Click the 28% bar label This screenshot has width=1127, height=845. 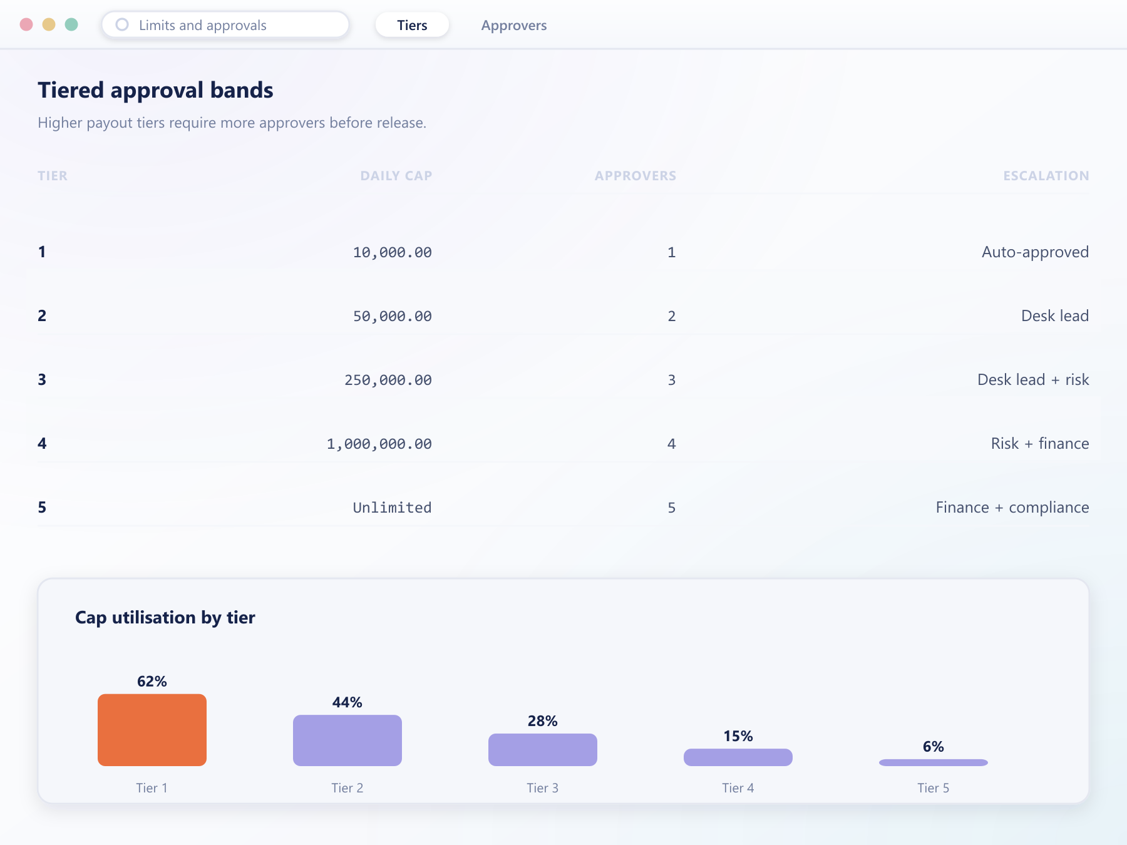pos(543,721)
